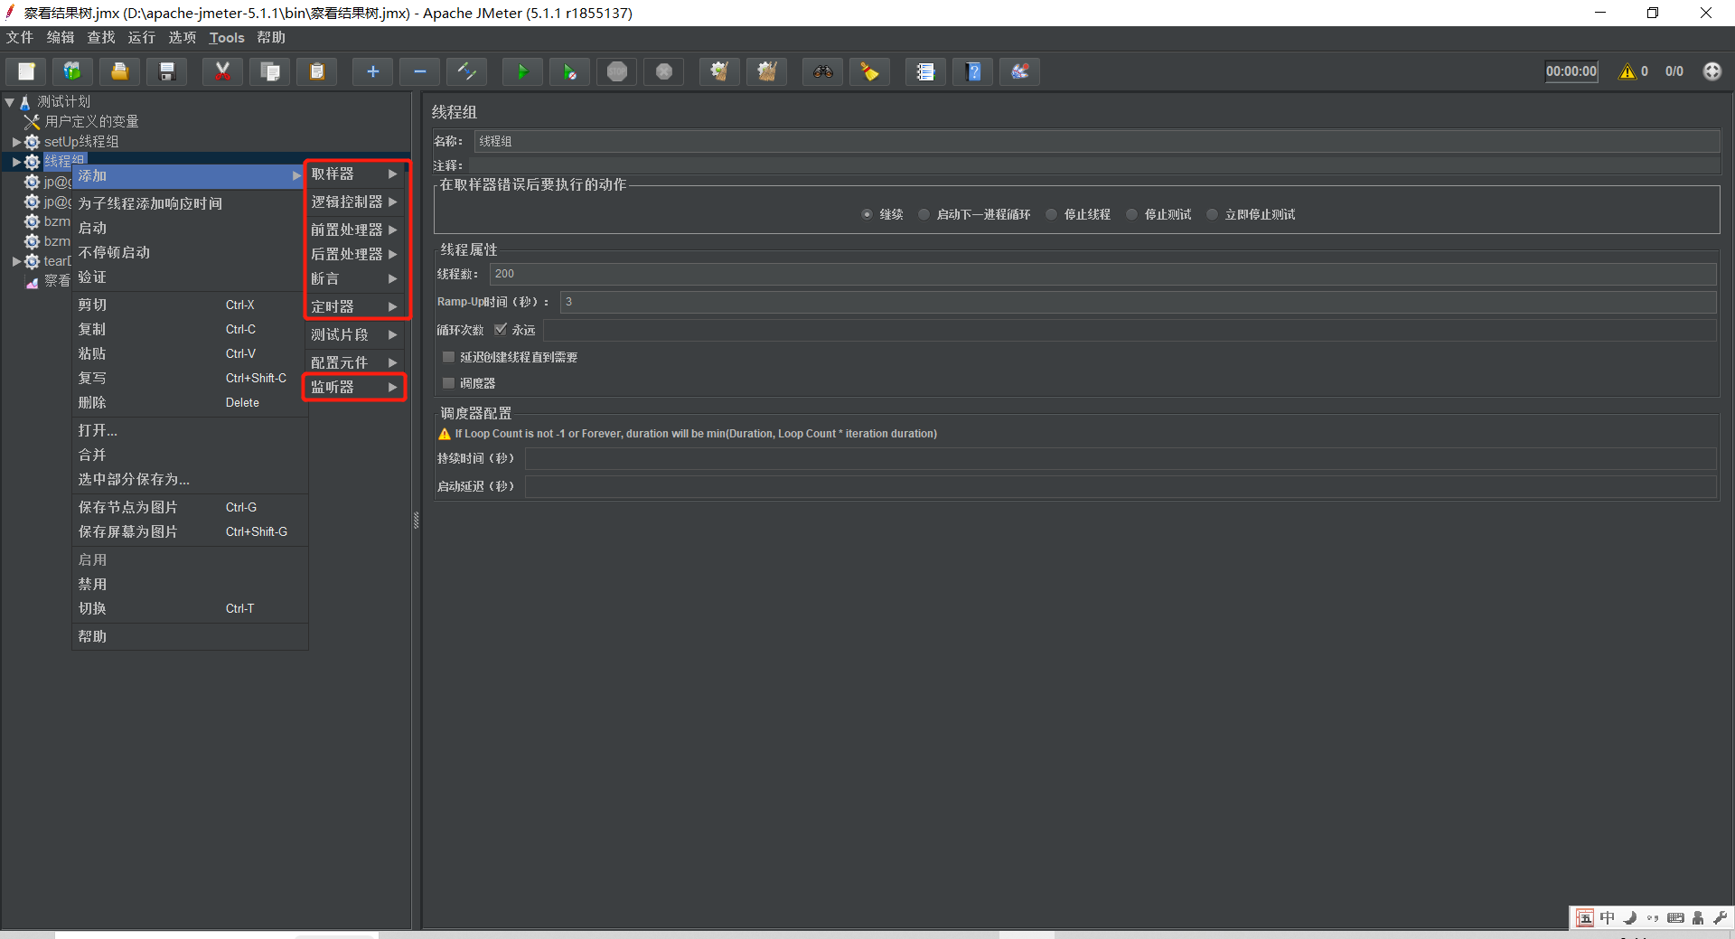Open the IME settings wrench icon
This screenshot has height=939, width=1735.
point(1720,918)
